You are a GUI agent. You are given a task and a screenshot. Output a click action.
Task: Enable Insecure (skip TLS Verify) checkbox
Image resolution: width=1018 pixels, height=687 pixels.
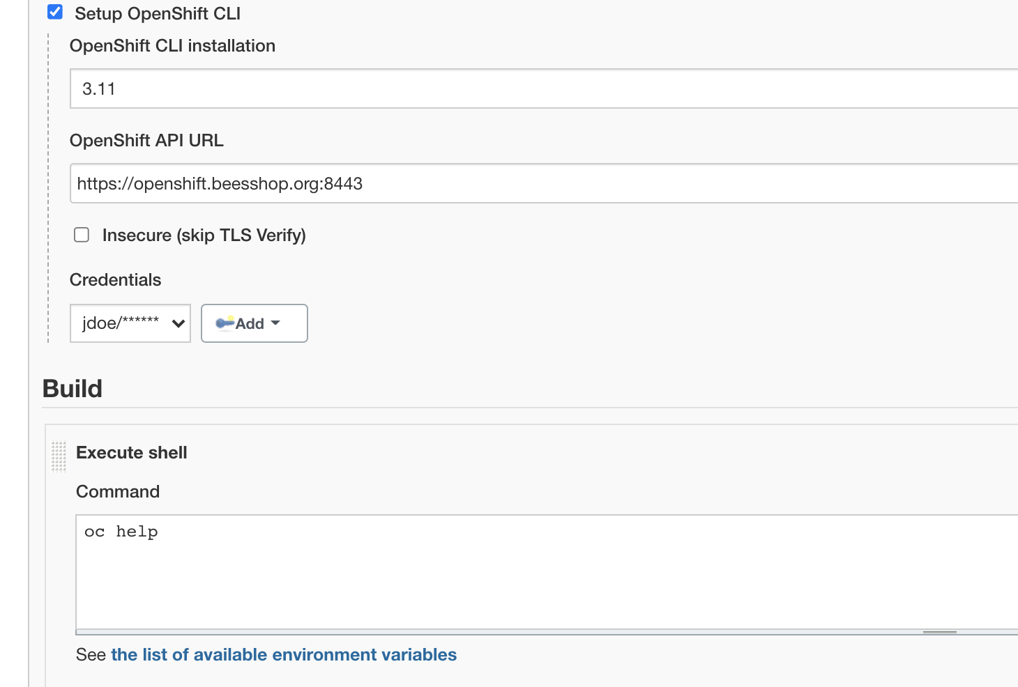[x=82, y=235]
